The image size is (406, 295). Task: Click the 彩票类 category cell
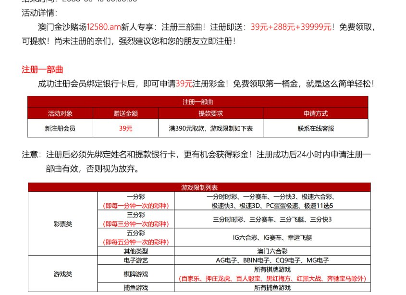click(62, 224)
